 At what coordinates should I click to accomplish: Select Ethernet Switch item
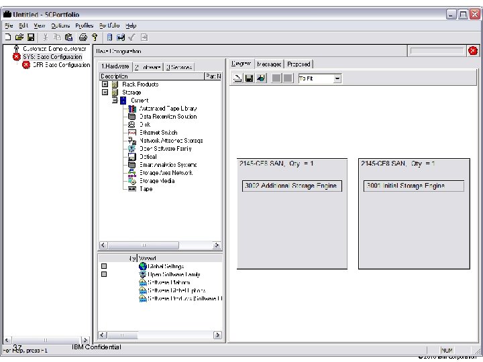tap(158, 132)
